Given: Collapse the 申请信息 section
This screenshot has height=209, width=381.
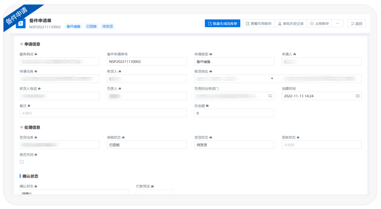Looking at the screenshot, I should [x=22, y=44].
